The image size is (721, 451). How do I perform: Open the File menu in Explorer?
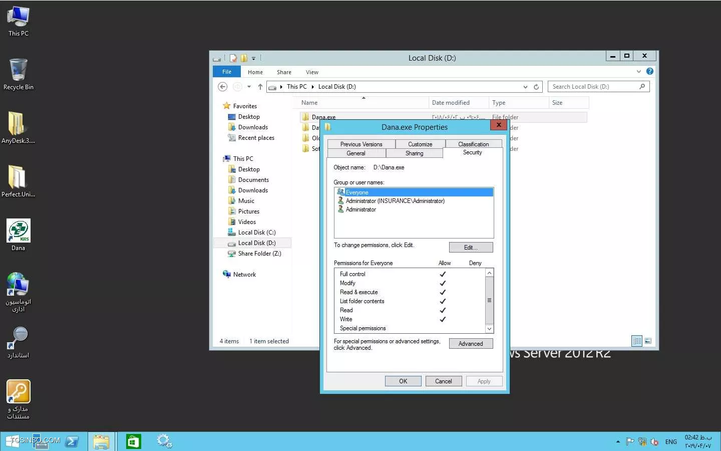[x=227, y=72]
